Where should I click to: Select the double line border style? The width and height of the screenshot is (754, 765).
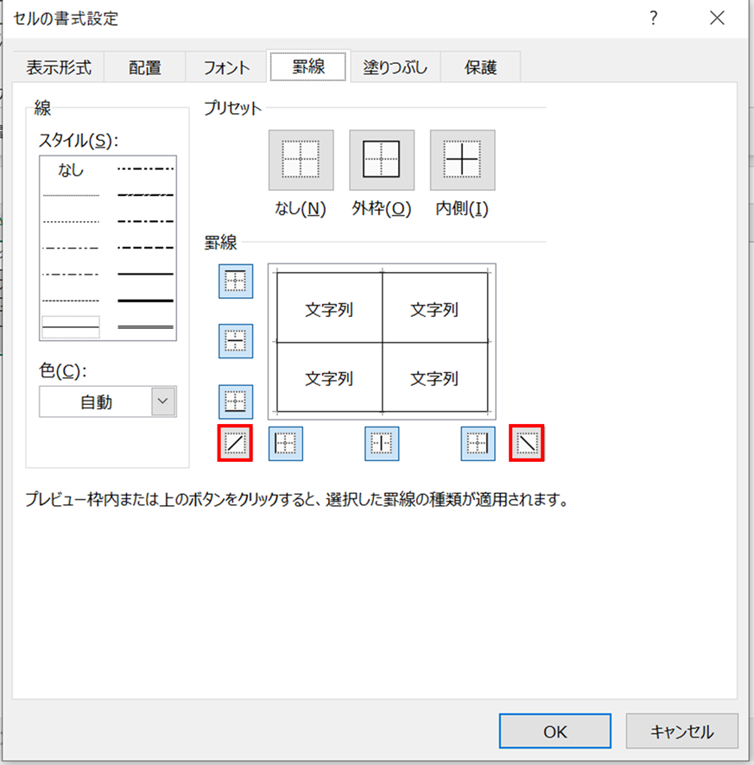(x=145, y=327)
